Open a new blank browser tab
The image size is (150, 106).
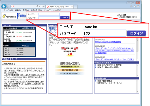(76, 7)
